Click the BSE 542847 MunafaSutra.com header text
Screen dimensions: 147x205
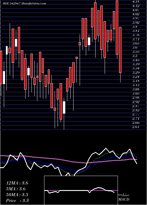[x=24, y=4]
